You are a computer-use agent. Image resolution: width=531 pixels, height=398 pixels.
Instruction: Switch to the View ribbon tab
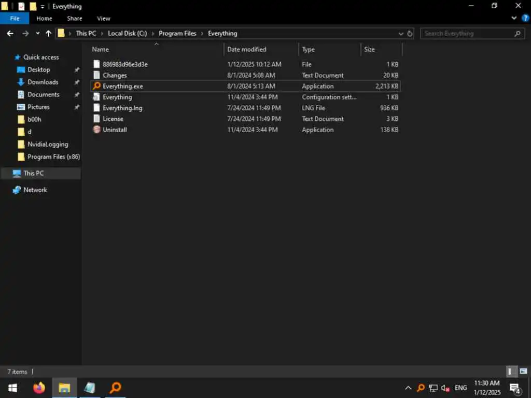(104, 19)
